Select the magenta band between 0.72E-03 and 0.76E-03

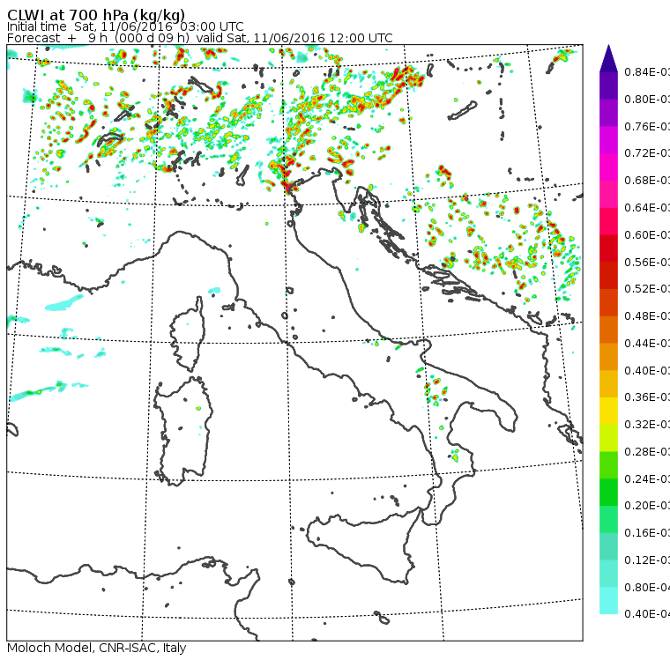(x=608, y=140)
